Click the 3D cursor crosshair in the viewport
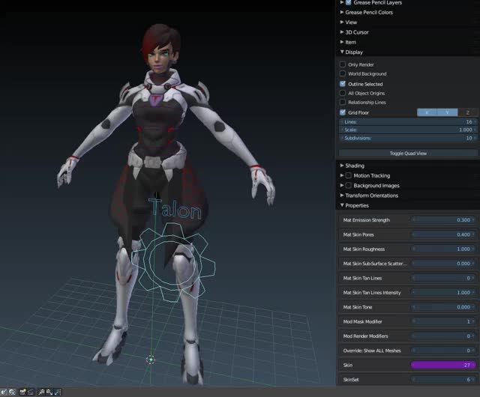The height and width of the screenshot is (397, 480). point(150,360)
